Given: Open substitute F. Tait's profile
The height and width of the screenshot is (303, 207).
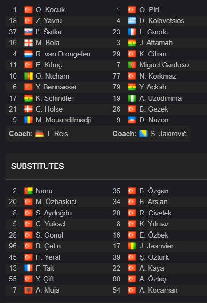Looking at the screenshot, I should [45, 268].
